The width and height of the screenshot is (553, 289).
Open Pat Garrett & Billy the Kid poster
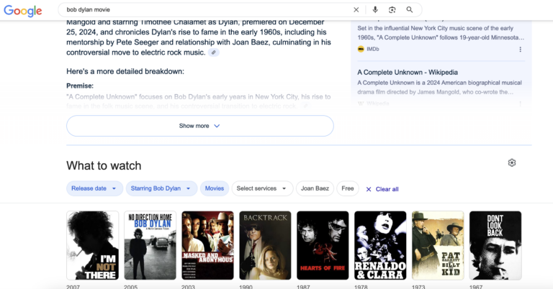click(438, 245)
